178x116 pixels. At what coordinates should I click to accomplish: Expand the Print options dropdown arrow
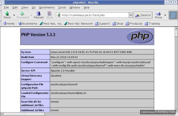click(165, 15)
